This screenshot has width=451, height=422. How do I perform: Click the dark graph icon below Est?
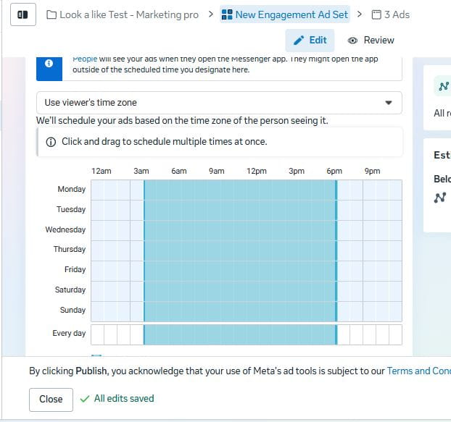[x=440, y=198]
